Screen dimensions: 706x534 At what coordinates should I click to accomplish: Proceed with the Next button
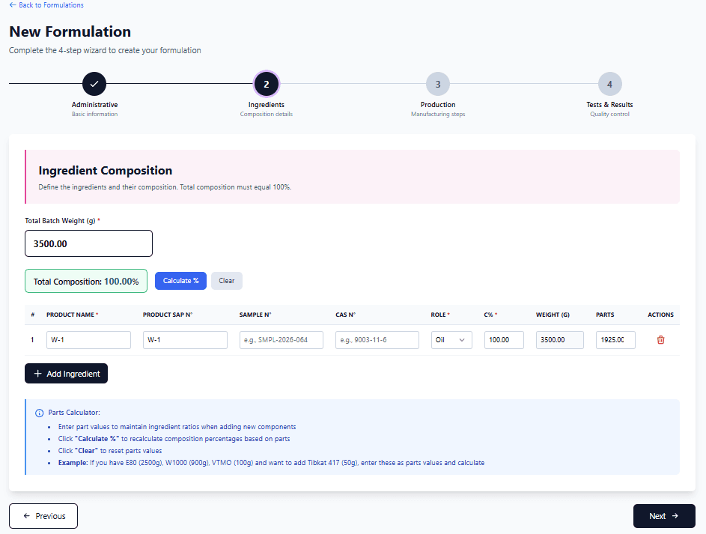(664, 516)
